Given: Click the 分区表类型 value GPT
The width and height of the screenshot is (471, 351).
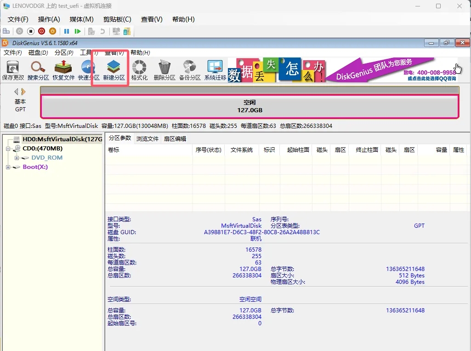Looking at the screenshot, I should [419, 225].
